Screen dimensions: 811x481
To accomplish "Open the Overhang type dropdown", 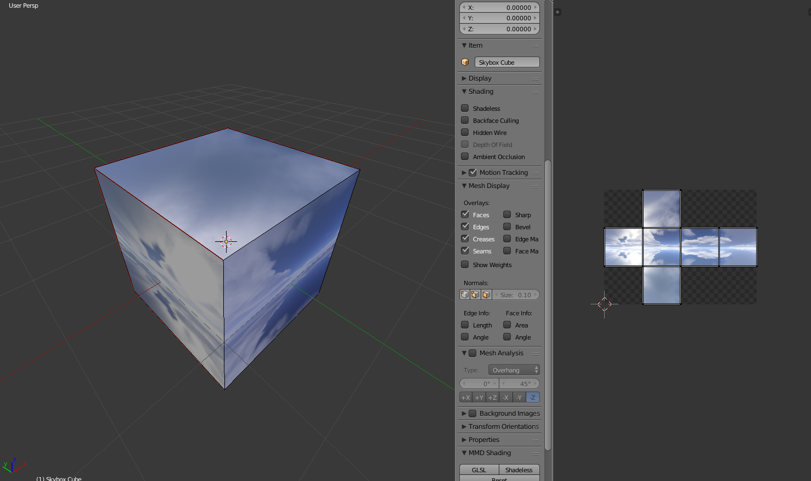I will (514, 370).
